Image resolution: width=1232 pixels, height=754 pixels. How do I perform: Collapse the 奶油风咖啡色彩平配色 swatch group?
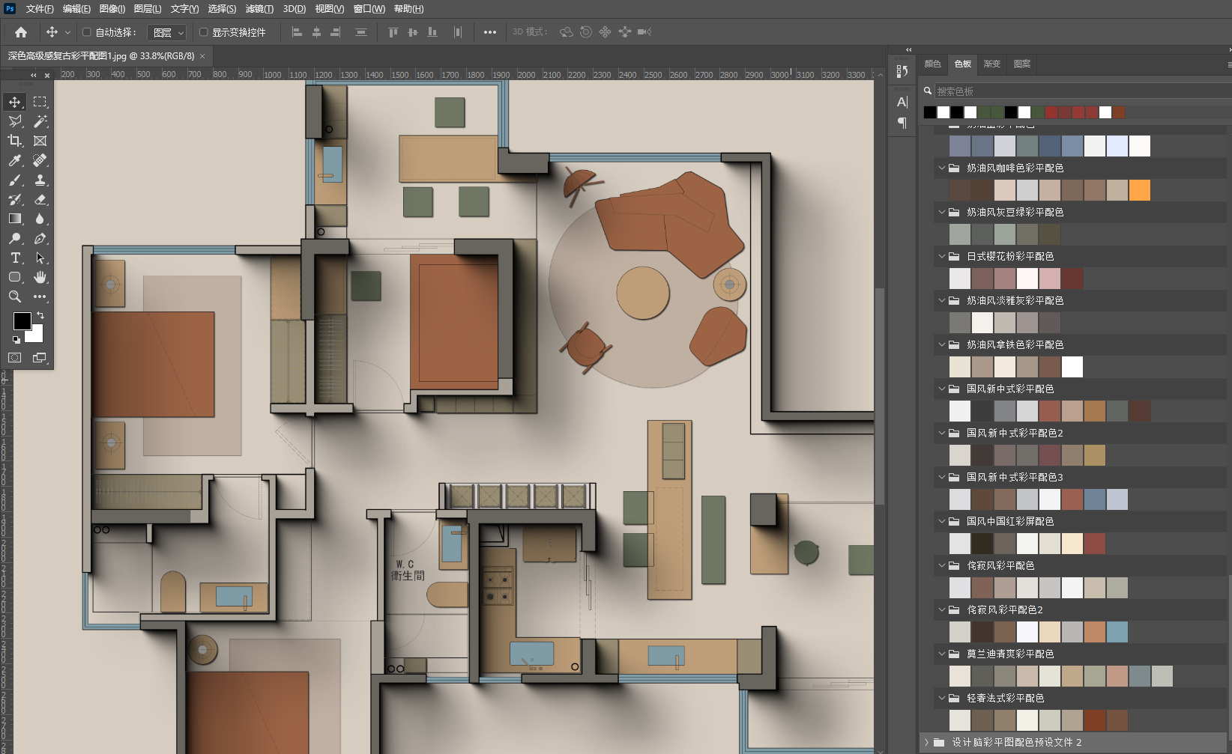coord(942,168)
